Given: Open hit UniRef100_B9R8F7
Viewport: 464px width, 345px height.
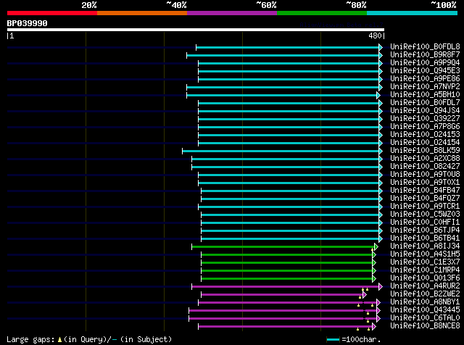Looking at the screenshot, I should 425,55.
